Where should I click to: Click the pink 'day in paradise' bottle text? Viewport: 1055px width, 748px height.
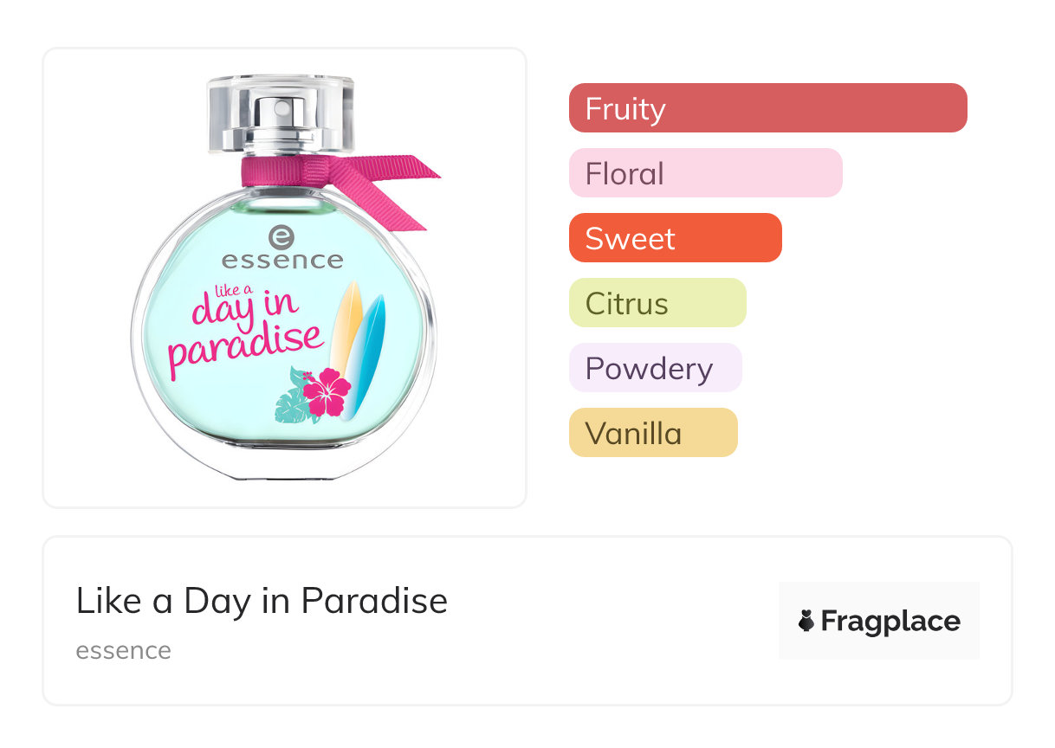[247, 332]
